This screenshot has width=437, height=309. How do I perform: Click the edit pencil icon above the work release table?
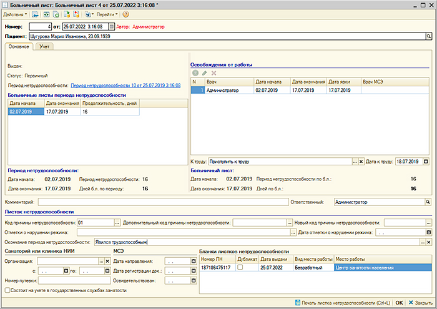(x=204, y=73)
